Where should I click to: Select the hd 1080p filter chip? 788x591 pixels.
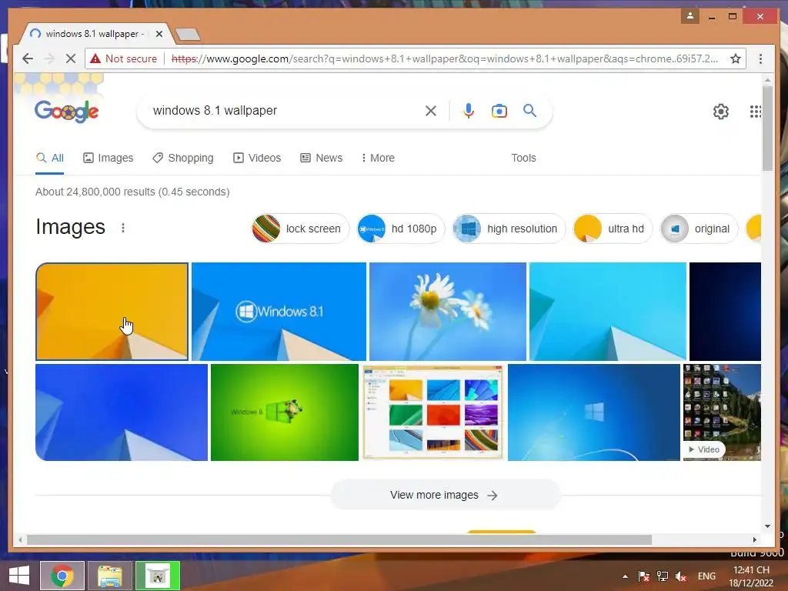(400, 229)
